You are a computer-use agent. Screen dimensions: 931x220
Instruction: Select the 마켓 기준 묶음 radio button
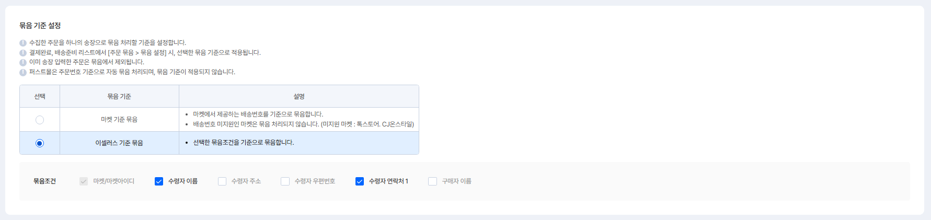pyautogui.click(x=40, y=120)
